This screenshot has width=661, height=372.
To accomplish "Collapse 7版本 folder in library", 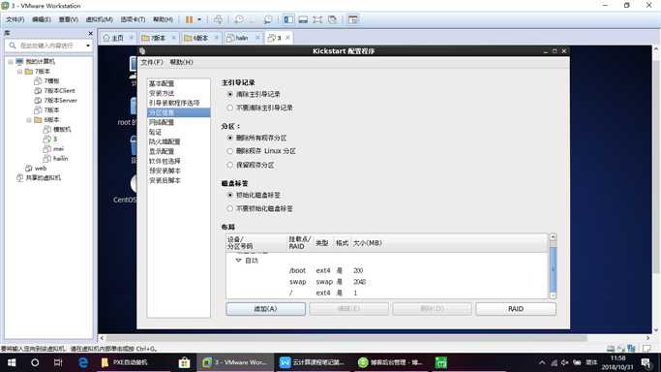I will 19,72.
